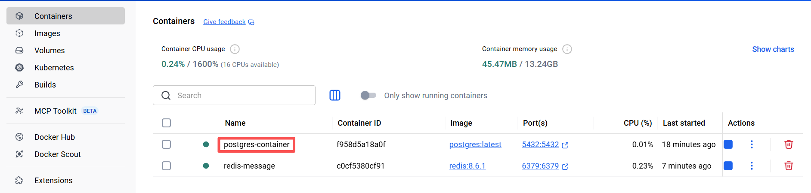Screen dimensions: 811x193
Task: Click the Images sidebar icon
Action: click(x=19, y=33)
